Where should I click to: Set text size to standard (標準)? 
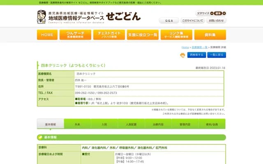point(218,14)
